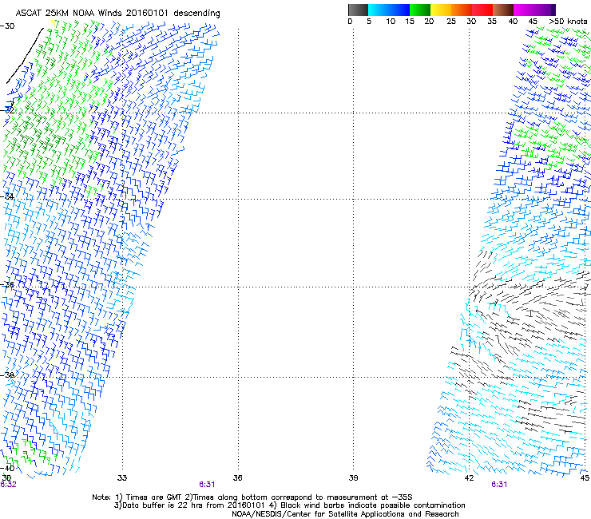Choose the magenta 40-45 knots legend color
Screen dimensions: 591x519
(524, 10)
